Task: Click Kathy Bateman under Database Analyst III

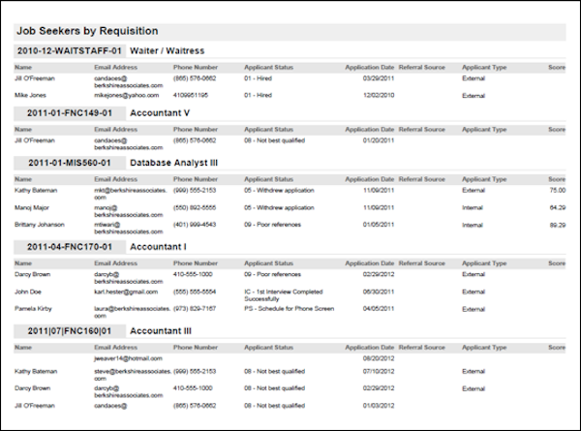Action: (x=36, y=191)
